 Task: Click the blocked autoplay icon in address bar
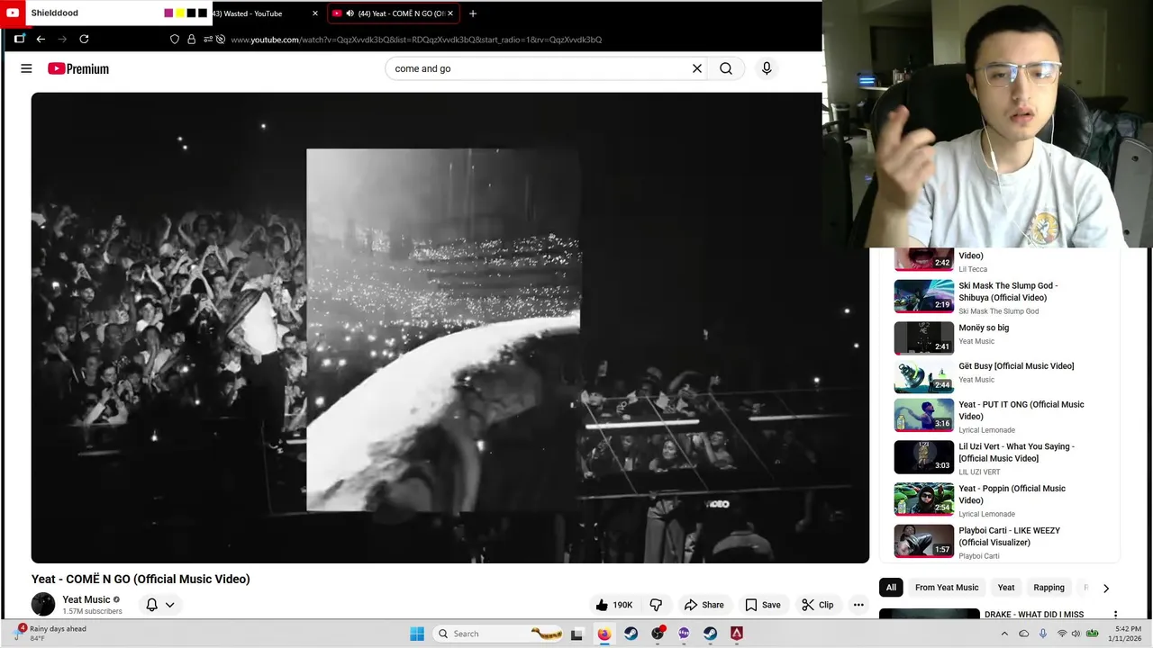pos(221,40)
